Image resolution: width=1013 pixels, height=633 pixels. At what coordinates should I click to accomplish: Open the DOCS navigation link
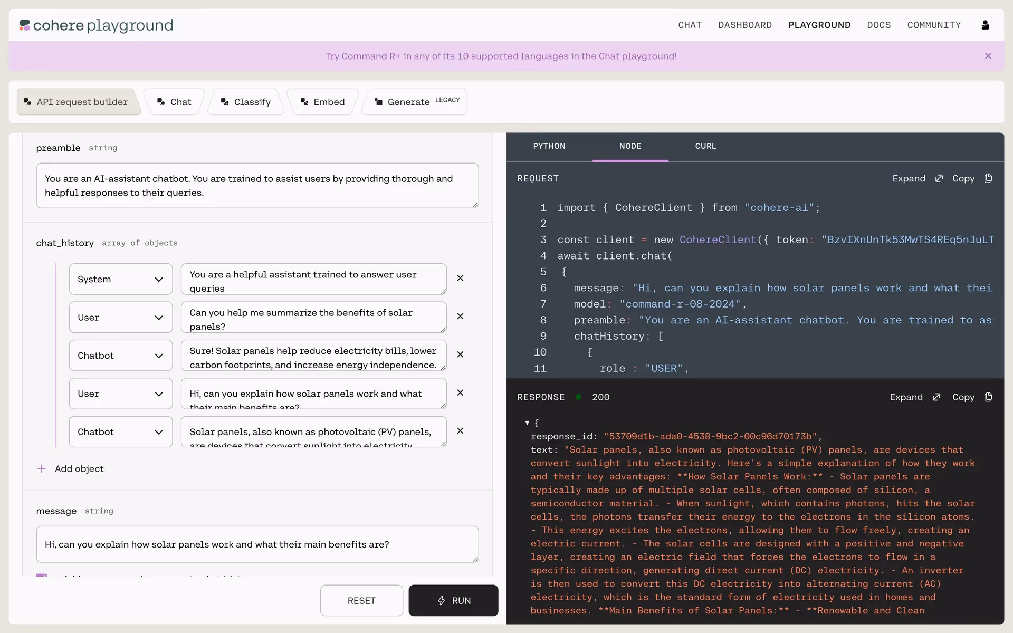(878, 25)
